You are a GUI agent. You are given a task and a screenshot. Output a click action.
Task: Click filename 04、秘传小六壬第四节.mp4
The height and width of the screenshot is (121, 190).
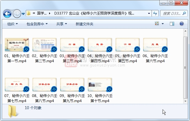(x=100, y=58)
